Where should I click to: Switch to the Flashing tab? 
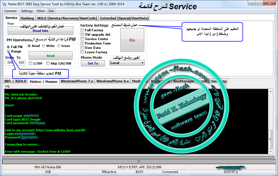pyautogui.click(x=27, y=18)
